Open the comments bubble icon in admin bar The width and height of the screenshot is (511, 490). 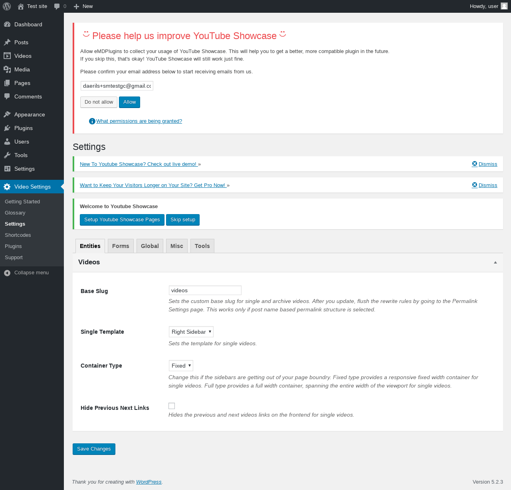pyautogui.click(x=57, y=6)
